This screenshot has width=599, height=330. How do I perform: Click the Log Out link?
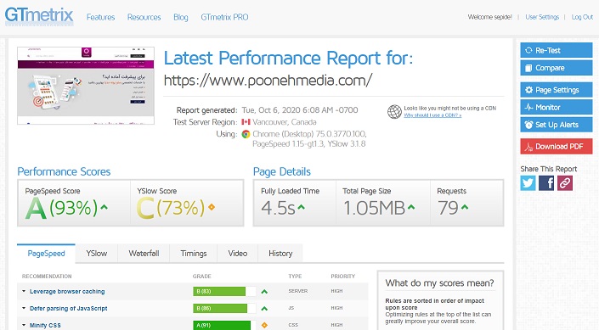click(582, 17)
